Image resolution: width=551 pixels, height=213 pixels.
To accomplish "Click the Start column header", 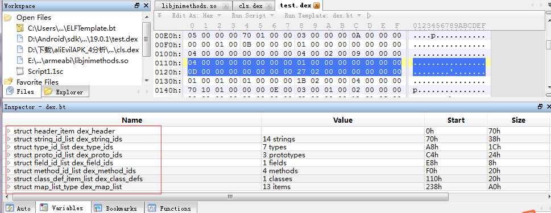I will click(x=456, y=120).
